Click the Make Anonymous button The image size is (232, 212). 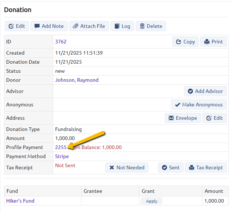tap(199, 105)
